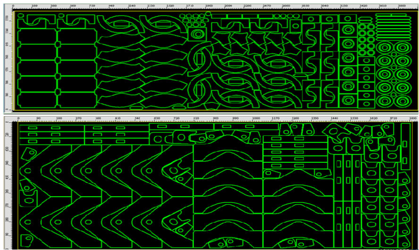Click the 990 mark on the lower ruler
Image resolution: width=419 pixels, height=250 pixels.
pos(236,118)
